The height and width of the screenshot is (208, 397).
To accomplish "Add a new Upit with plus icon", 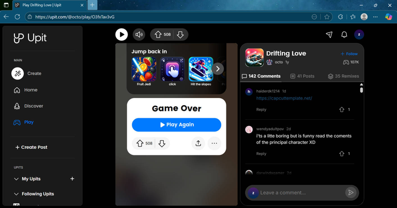I will coord(72,179).
